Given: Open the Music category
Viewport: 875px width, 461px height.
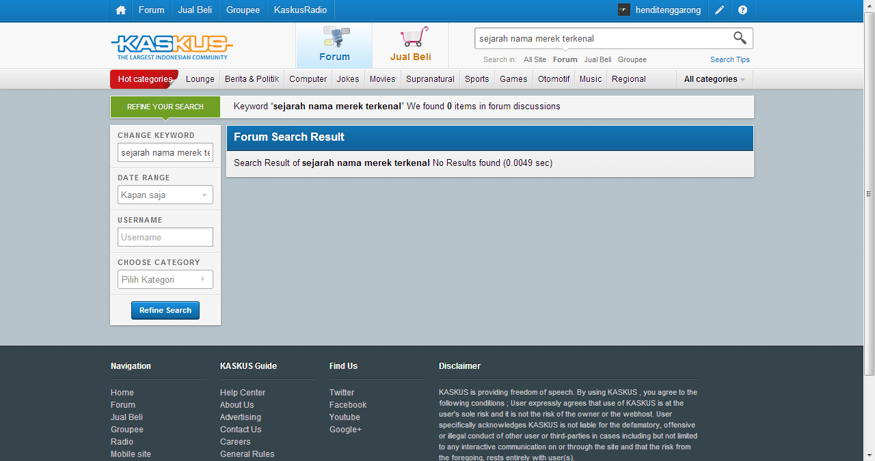Looking at the screenshot, I should 591,79.
